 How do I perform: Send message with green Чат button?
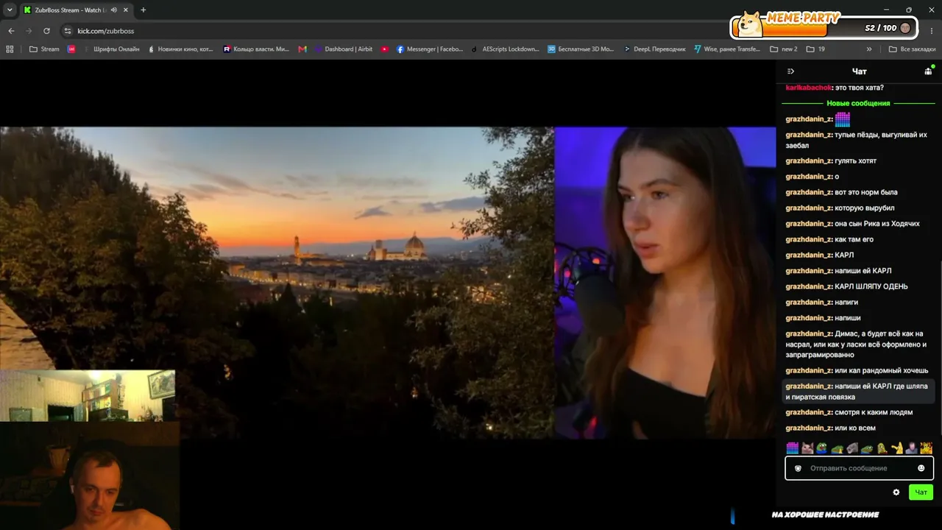(921, 492)
